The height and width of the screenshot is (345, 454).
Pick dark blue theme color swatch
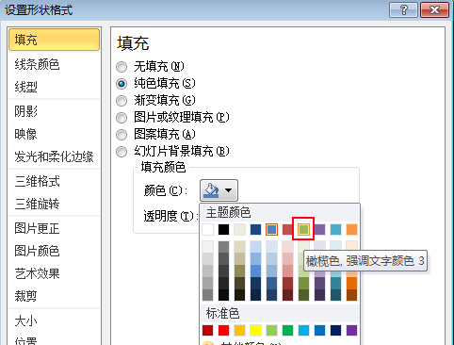(256, 230)
